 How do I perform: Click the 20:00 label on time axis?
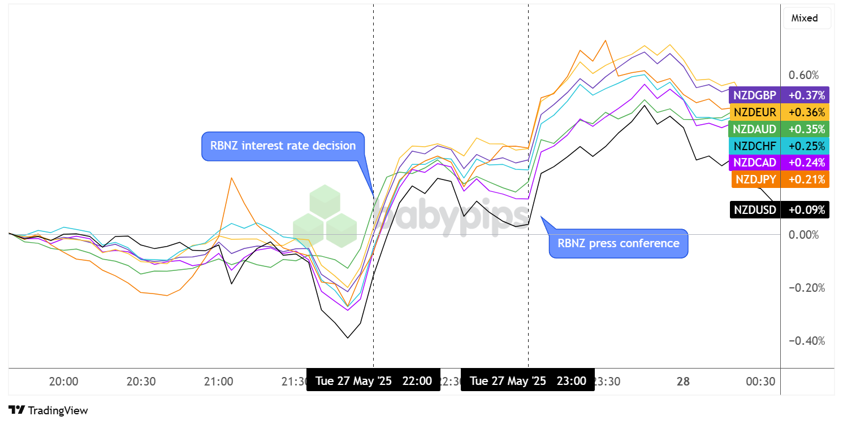pos(63,382)
